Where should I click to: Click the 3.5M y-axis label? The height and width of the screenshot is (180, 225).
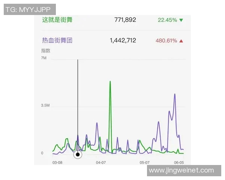coord(45,105)
